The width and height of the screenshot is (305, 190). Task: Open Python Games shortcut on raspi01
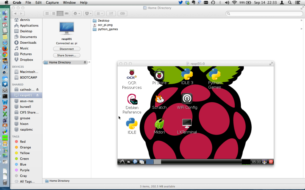coord(214,79)
